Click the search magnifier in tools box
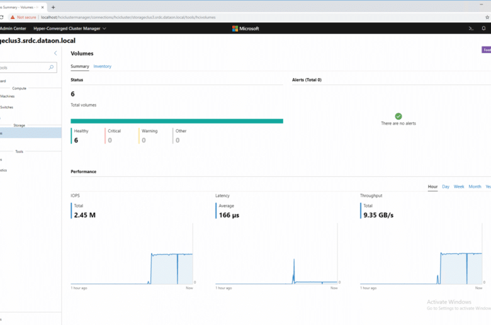This screenshot has width=491, height=325. [51, 67]
